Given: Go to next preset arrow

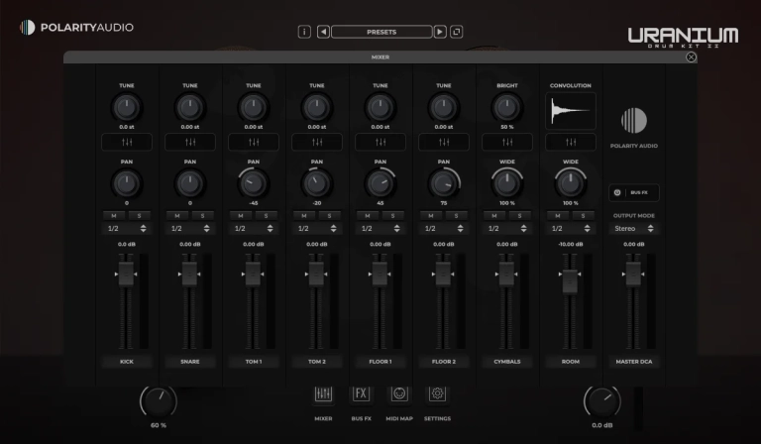Looking at the screenshot, I should 440,32.
